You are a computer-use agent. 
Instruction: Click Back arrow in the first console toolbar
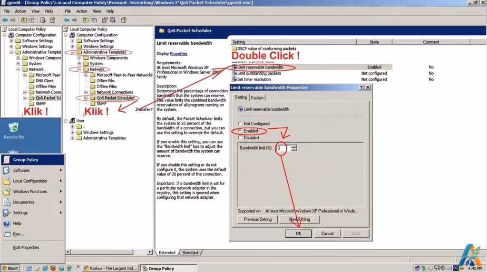tap(5, 20)
